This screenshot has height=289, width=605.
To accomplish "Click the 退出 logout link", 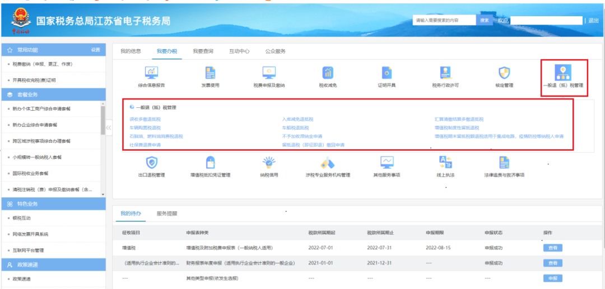I will click(x=593, y=21).
